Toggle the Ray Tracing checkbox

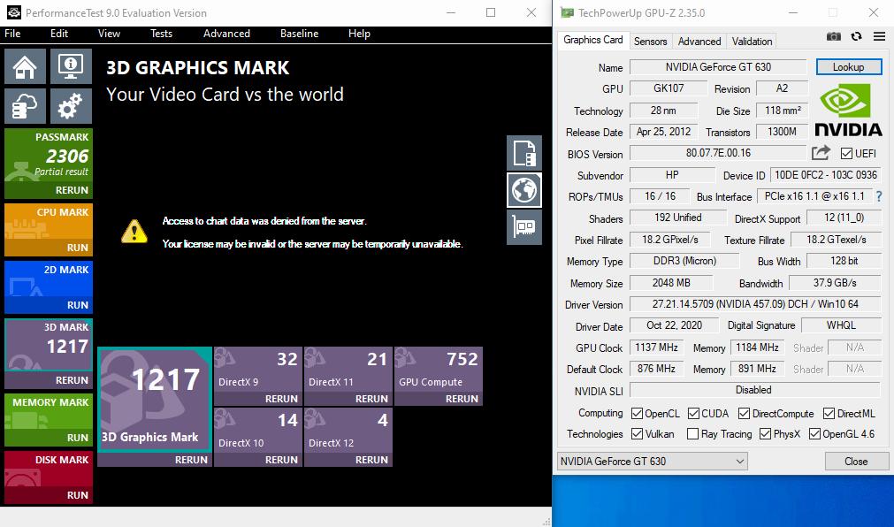tap(692, 434)
